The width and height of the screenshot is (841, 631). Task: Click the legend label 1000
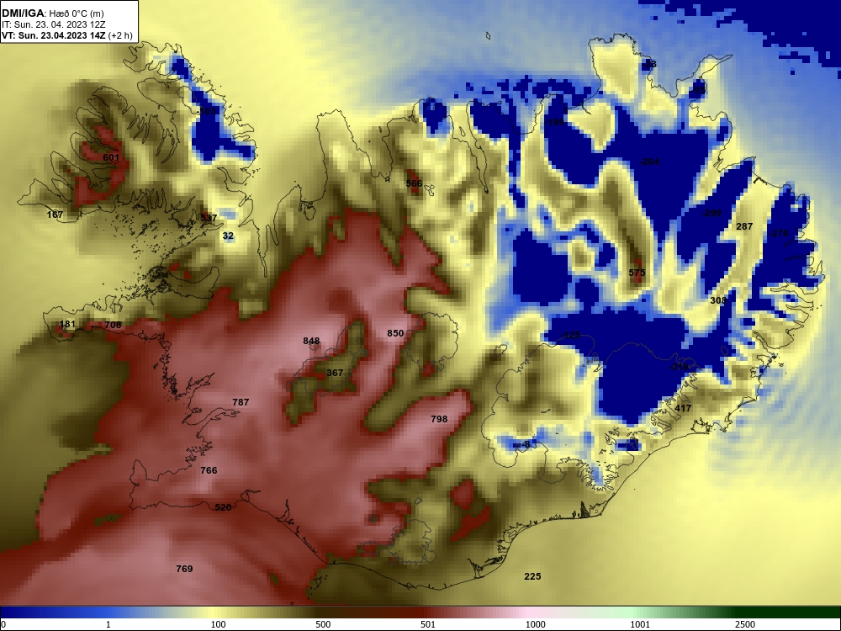pyautogui.click(x=535, y=624)
